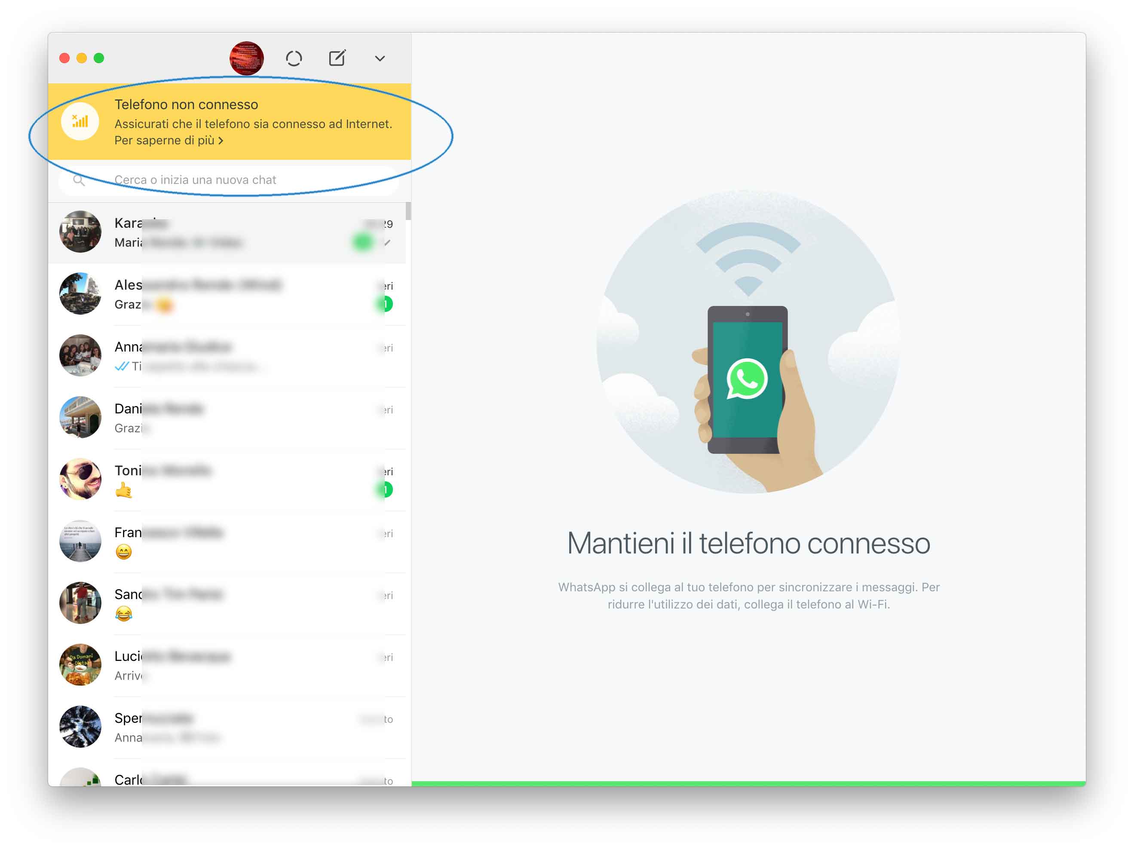1134x850 pixels.
Task: Open the Status circle icon
Action: point(294,58)
